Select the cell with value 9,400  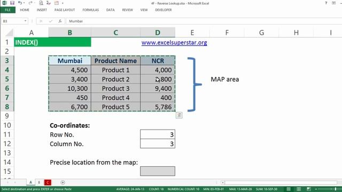pos(158,89)
